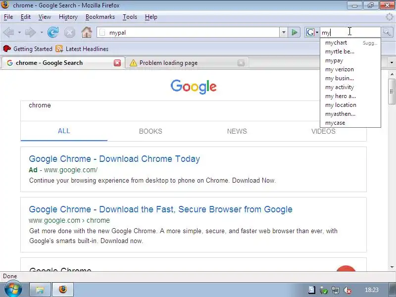The width and height of the screenshot is (396, 297).
Task: Open the History menu
Action: [68, 17]
